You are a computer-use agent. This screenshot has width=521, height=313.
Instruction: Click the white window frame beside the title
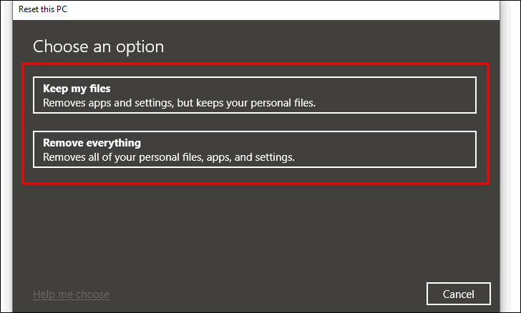(283, 10)
